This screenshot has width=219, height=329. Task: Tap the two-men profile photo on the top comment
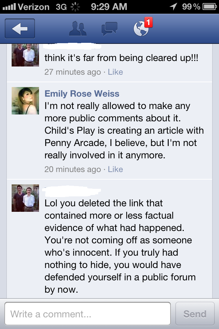pos(25,55)
